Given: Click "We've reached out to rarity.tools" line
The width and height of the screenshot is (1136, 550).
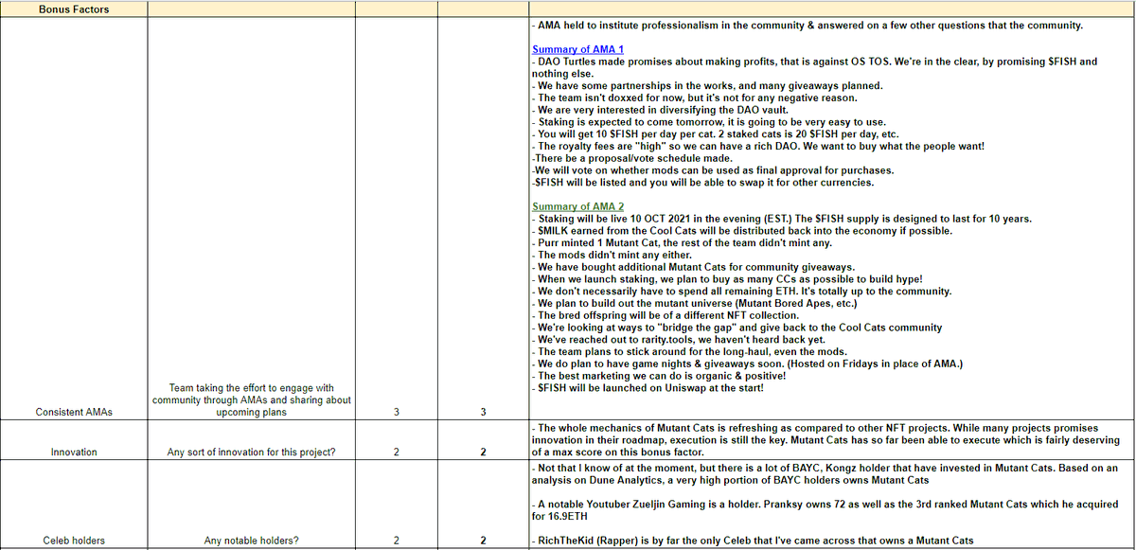Looking at the screenshot, I should click(x=678, y=340).
